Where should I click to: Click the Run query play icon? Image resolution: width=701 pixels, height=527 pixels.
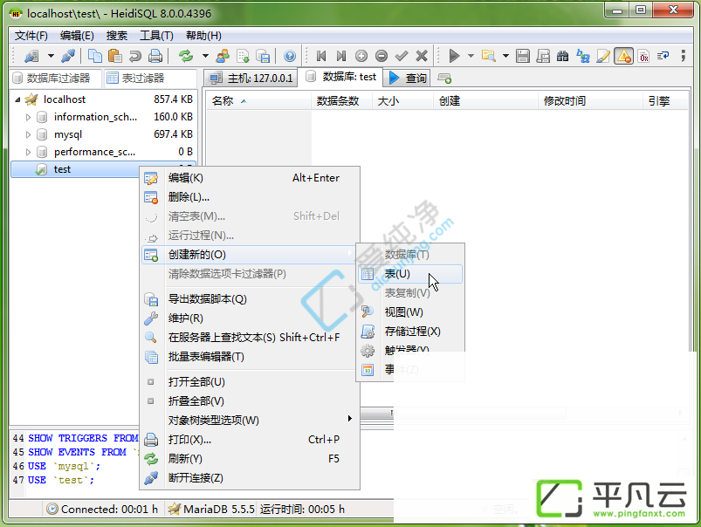[454, 56]
